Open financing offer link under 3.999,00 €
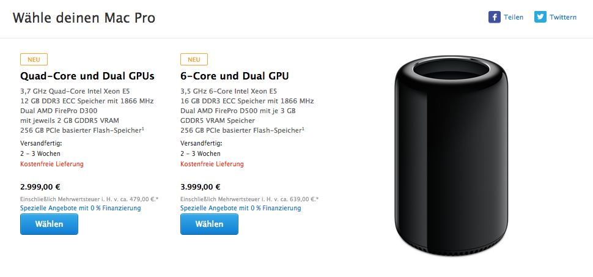593x277 pixels. 241,208
